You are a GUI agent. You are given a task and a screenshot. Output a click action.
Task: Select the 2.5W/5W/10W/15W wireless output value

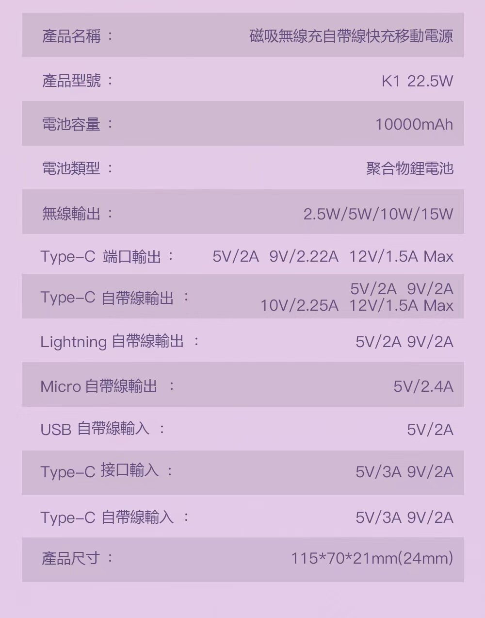pos(378,214)
